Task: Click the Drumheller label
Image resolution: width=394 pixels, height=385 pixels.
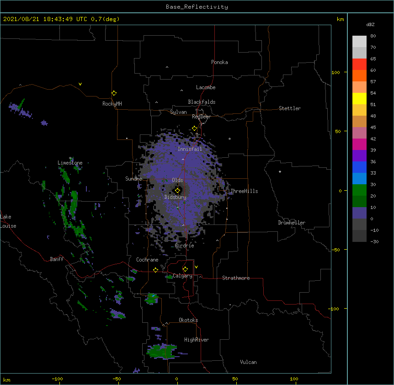Action: coord(292,223)
